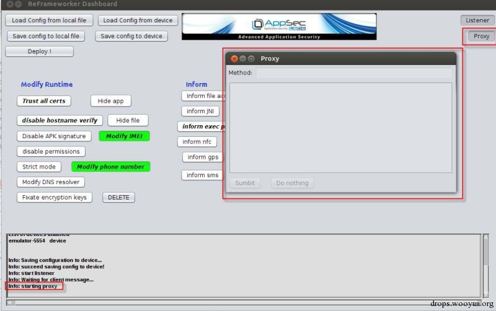Save config to device
Image resolution: width=496 pixels, height=311 pixels.
tap(131, 36)
